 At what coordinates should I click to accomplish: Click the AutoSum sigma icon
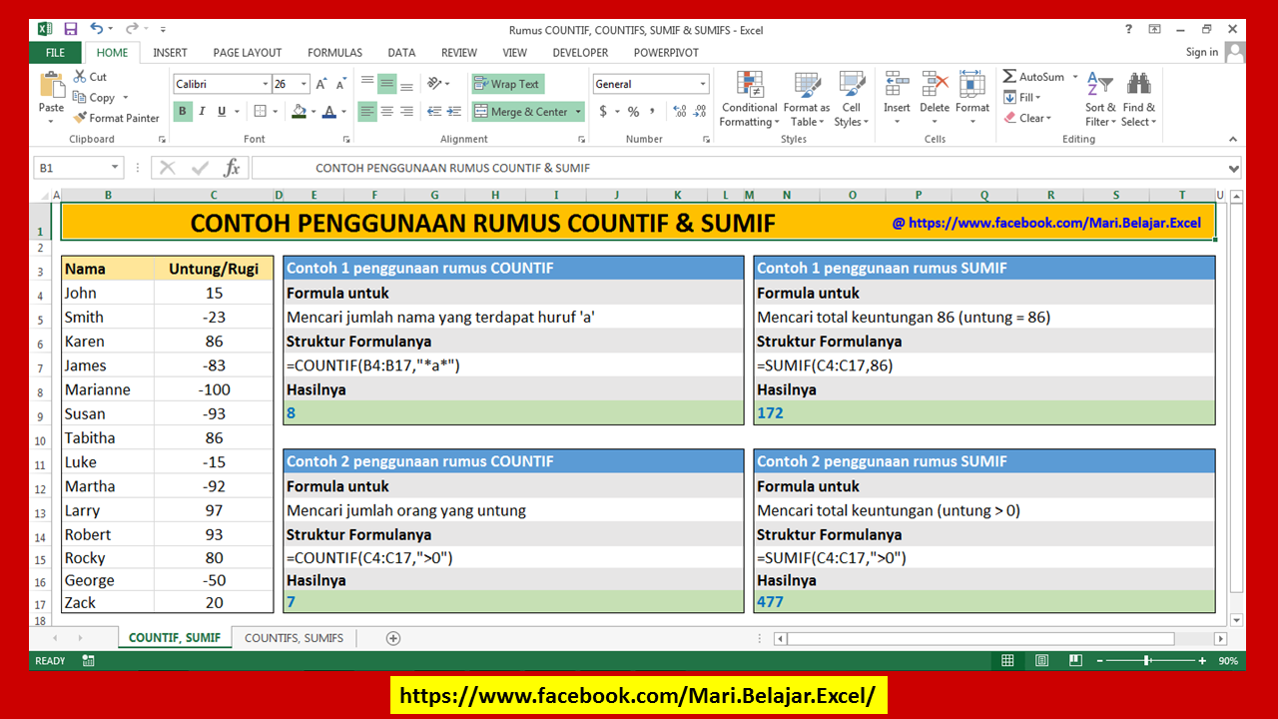tap(1010, 77)
